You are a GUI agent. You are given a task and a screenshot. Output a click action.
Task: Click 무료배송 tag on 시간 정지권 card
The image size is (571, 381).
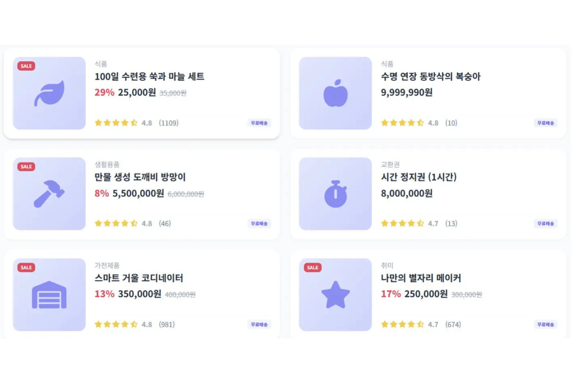pyautogui.click(x=546, y=223)
